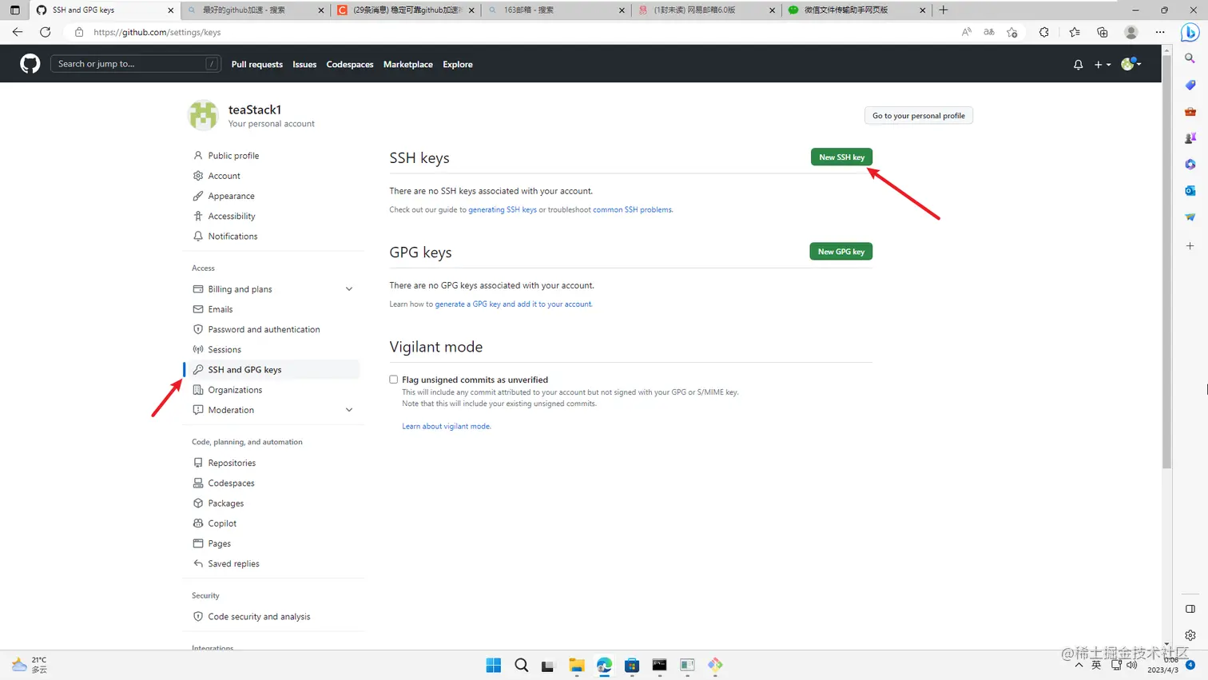Open Codespaces in header navigation
Viewport: 1208px width, 680px height.
point(350,65)
